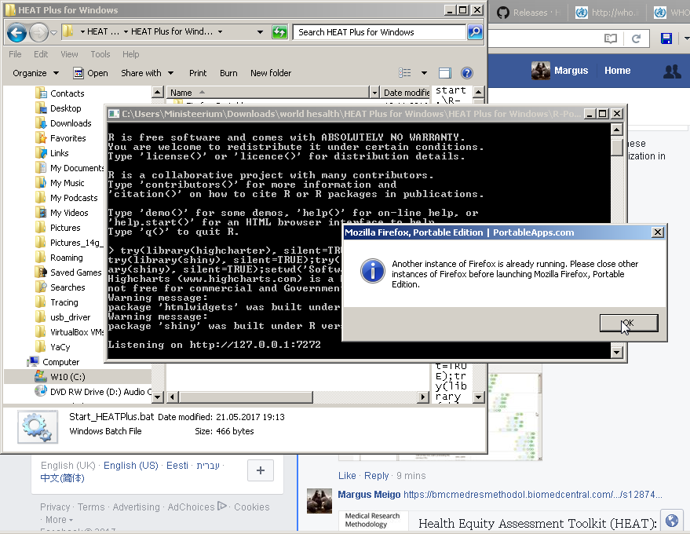The width and height of the screenshot is (690, 534).
Task: Click the Change your view icon
Action: coord(405,73)
